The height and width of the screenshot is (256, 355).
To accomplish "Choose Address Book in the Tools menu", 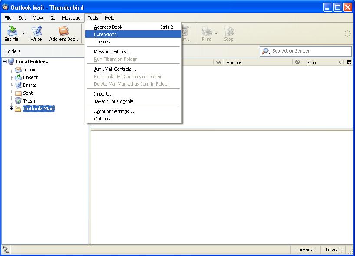I will coord(133,27).
